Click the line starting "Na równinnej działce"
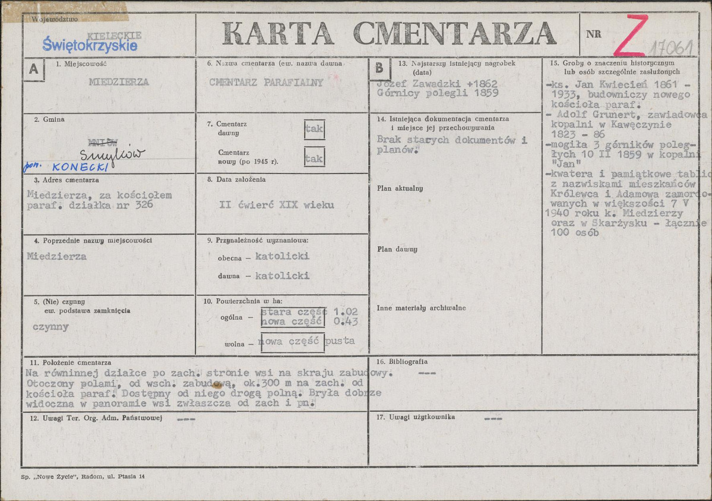This screenshot has width=712, height=501. point(210,373)
